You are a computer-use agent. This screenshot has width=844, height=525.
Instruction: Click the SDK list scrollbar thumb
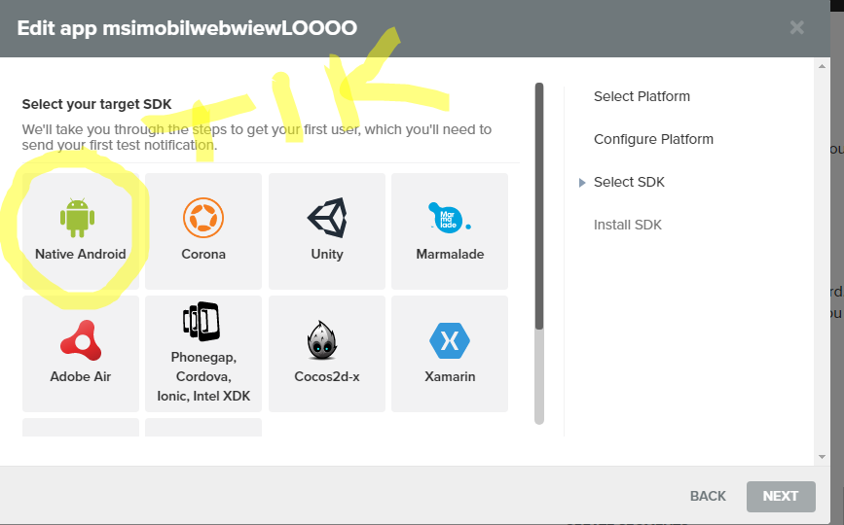coord(539,206)
